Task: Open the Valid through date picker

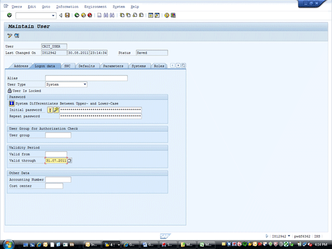Action: coord(70,160)
